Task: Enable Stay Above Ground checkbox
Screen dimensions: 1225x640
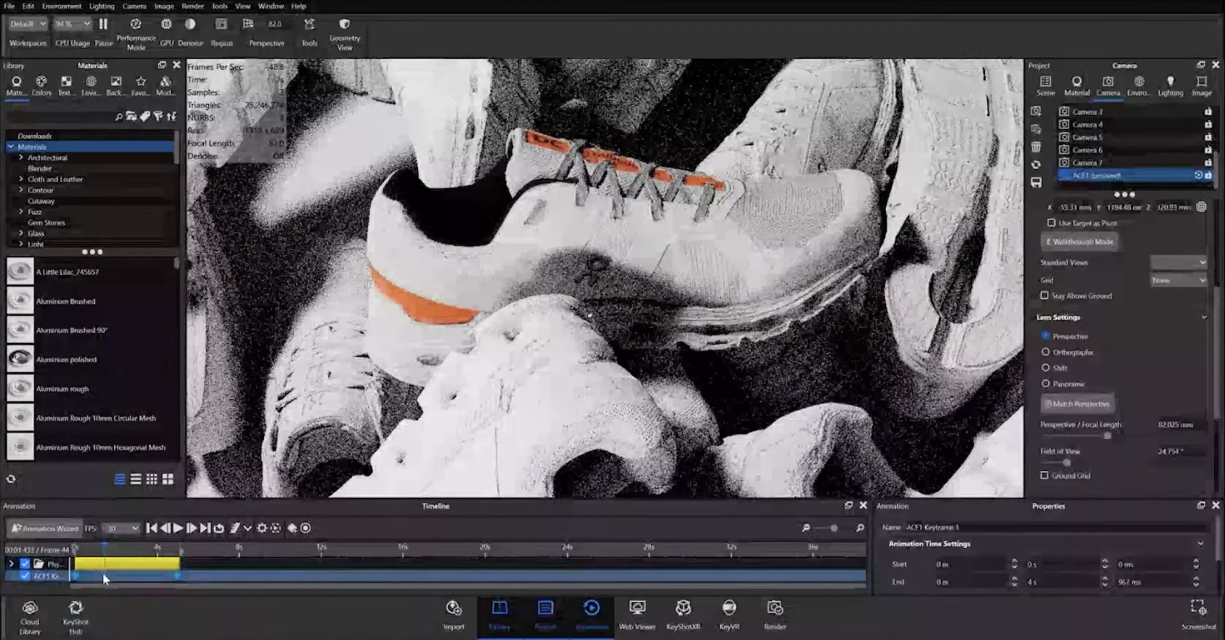Action: 1044,296
